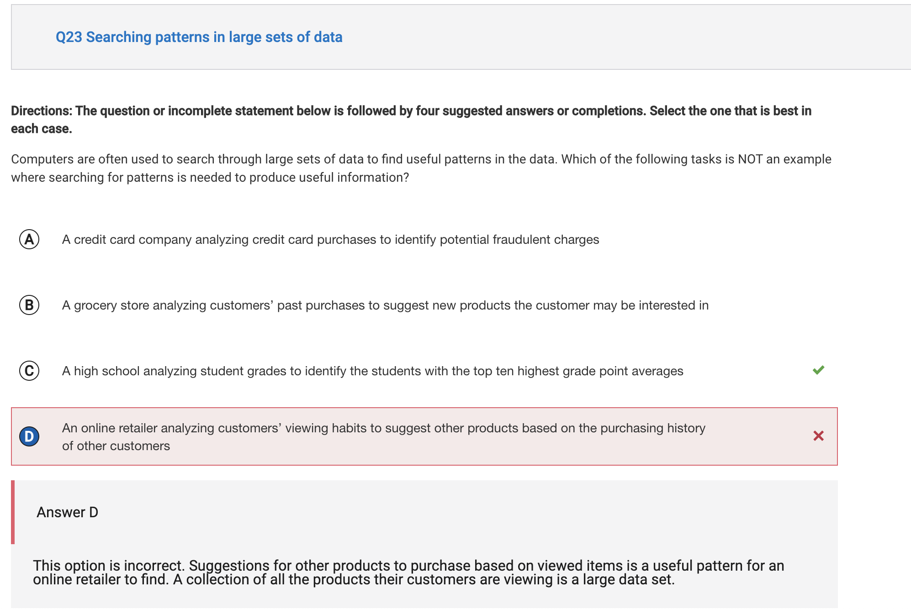Select the filled D answer circle
The image size is (911, 609).
point(29,436)
